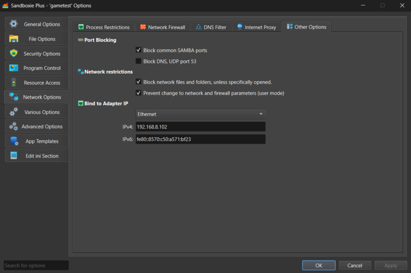Disable Block common SAMBA ports checkbox
The width and height of the screenshot is (411, 273).
pos(138,50)
